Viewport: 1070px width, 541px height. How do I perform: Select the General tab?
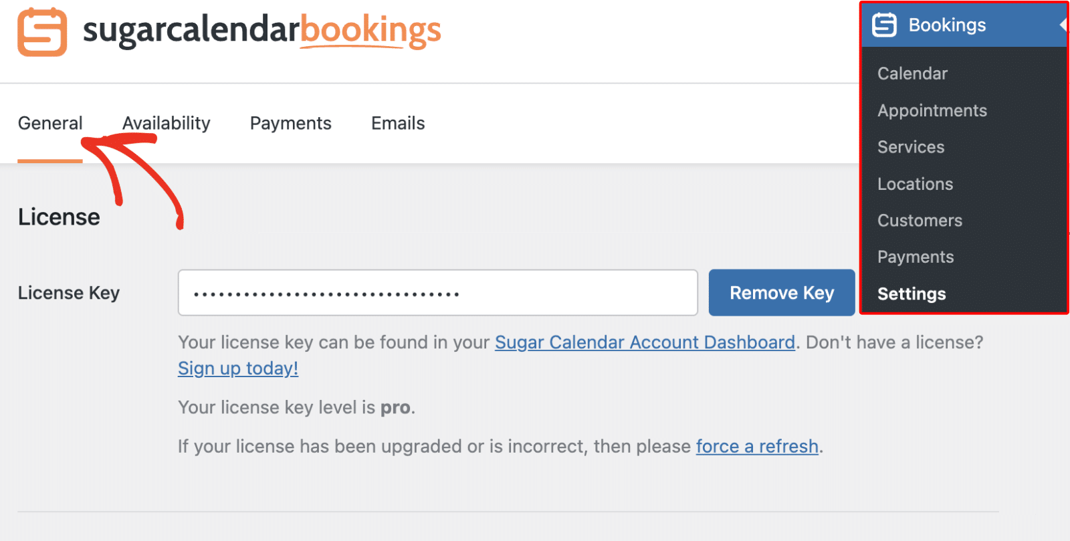click(49, 123)
